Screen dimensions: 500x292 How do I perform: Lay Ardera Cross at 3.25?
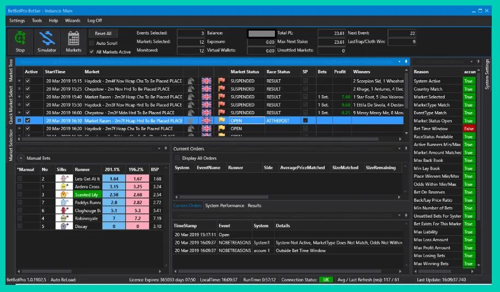point(137,186)
